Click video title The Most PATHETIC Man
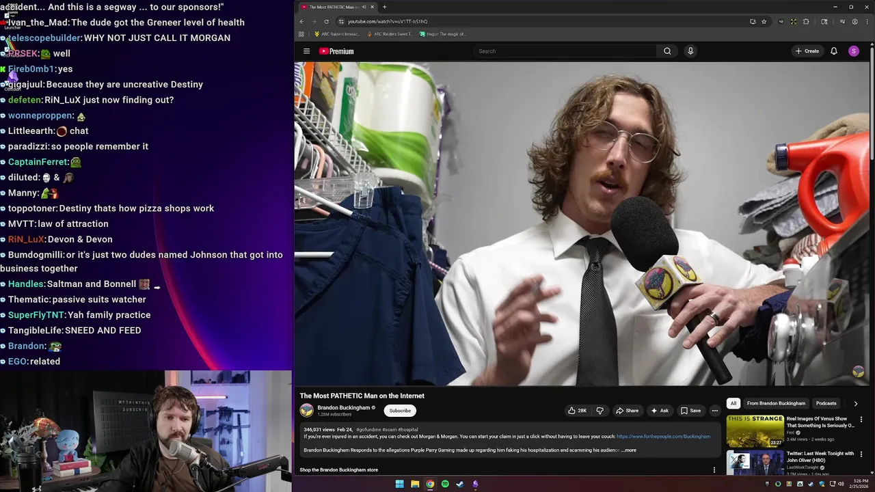875x492 pixels. pos(362,396)
